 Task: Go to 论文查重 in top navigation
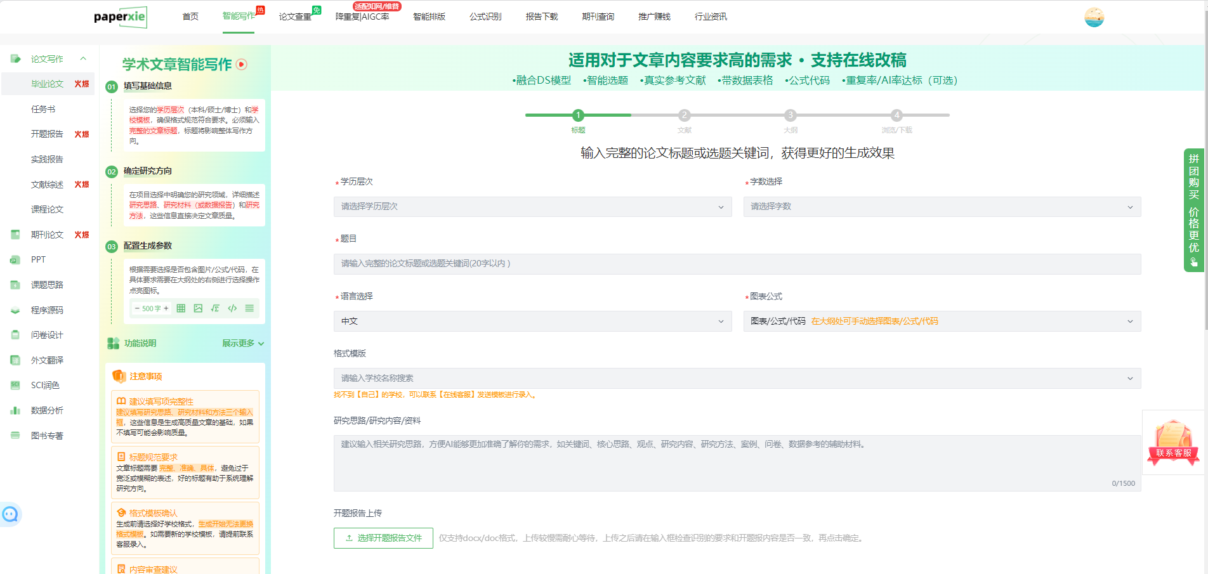[295, 16]
